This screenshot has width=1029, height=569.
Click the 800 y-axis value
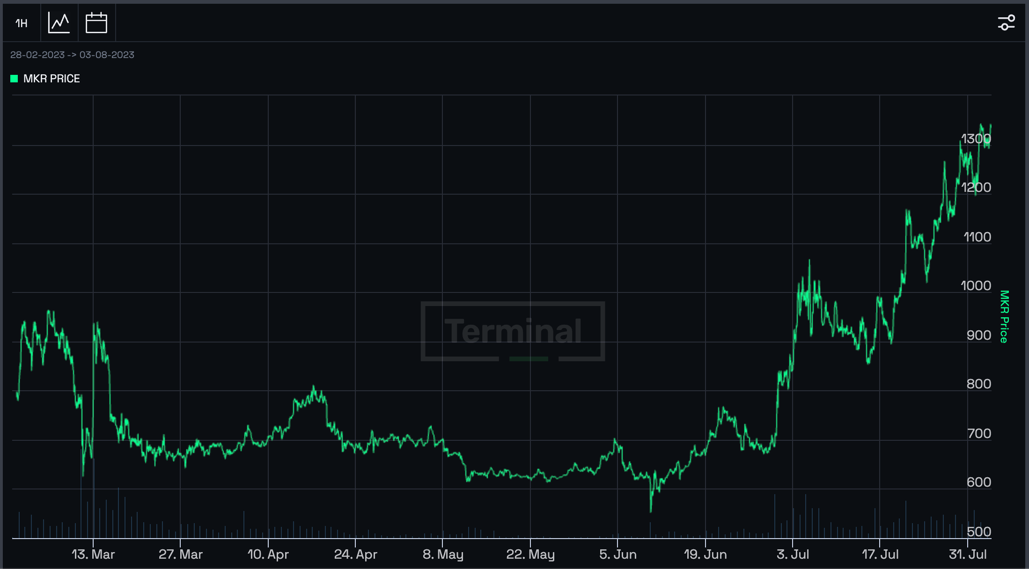click(979, 384)
